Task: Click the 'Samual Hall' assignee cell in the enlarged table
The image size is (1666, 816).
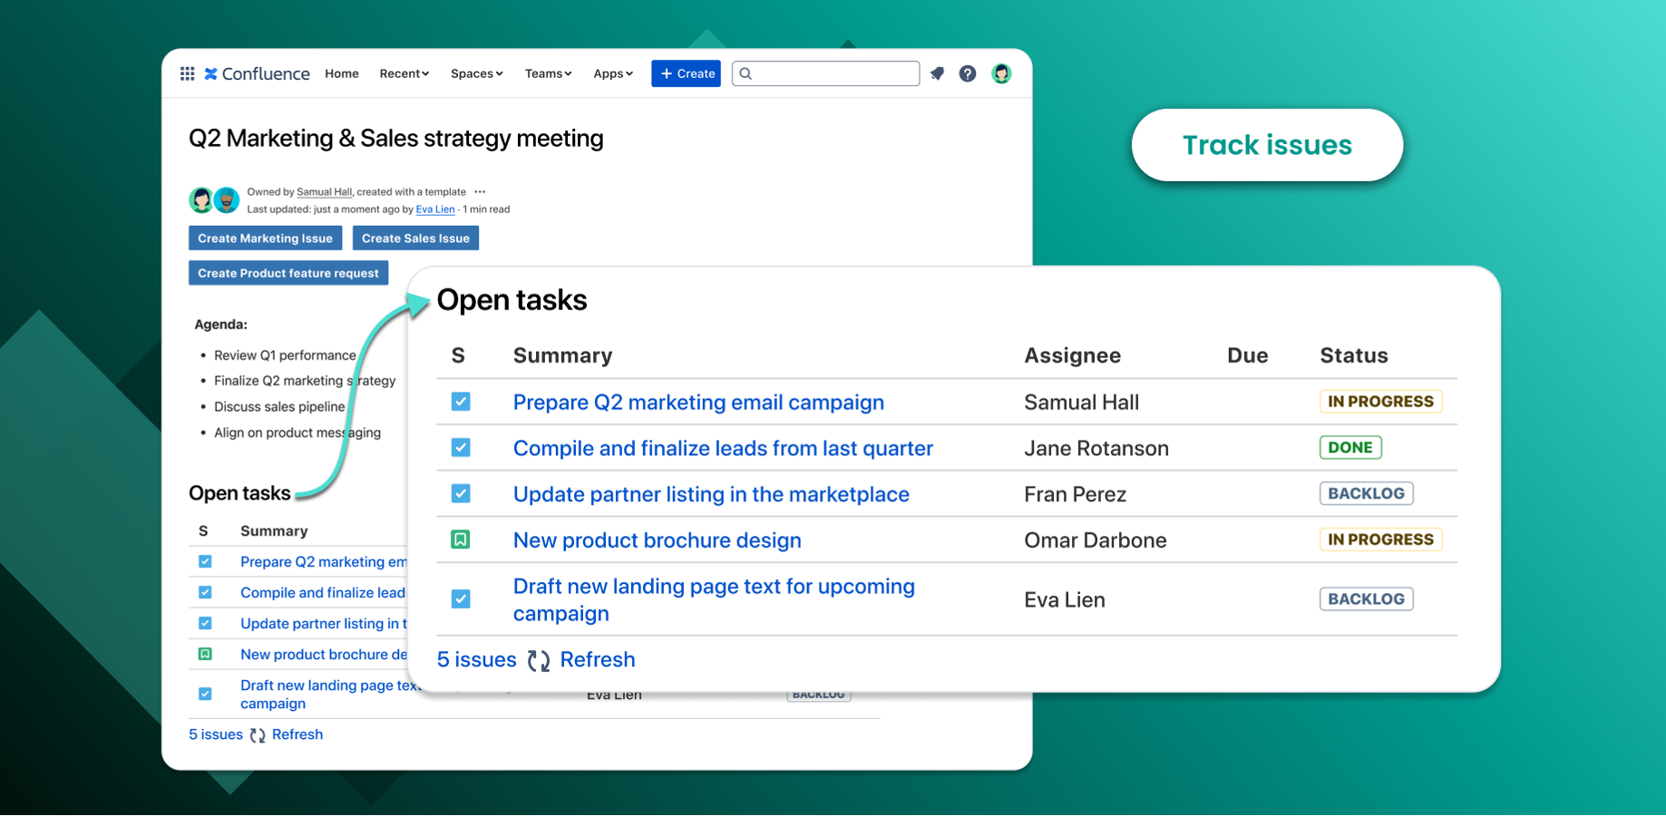Action: [1081, 403]
